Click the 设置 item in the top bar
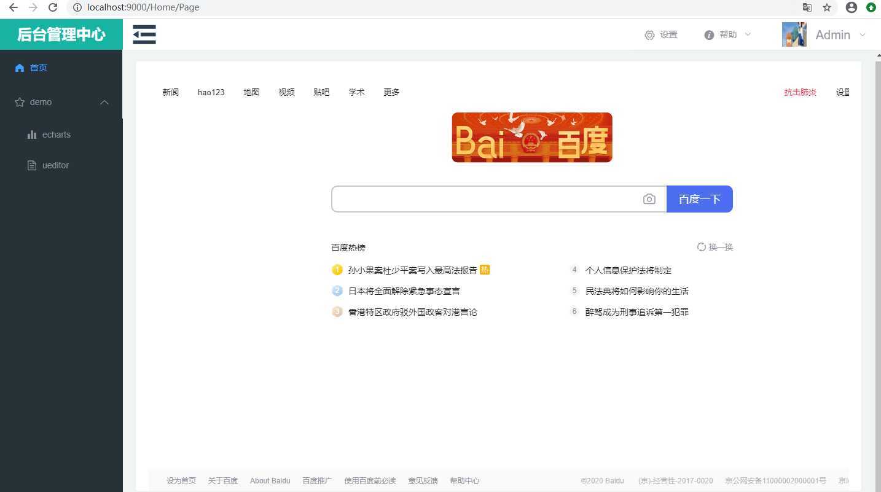The image size is (881, 492). [x=668, y=35]
